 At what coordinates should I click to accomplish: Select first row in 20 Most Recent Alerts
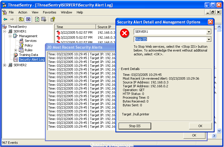pos(82,54)
